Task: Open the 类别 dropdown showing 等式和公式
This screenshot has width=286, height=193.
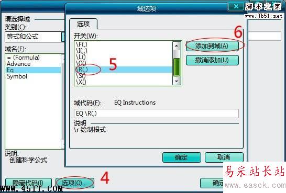Action: click(x=35, y=37)
